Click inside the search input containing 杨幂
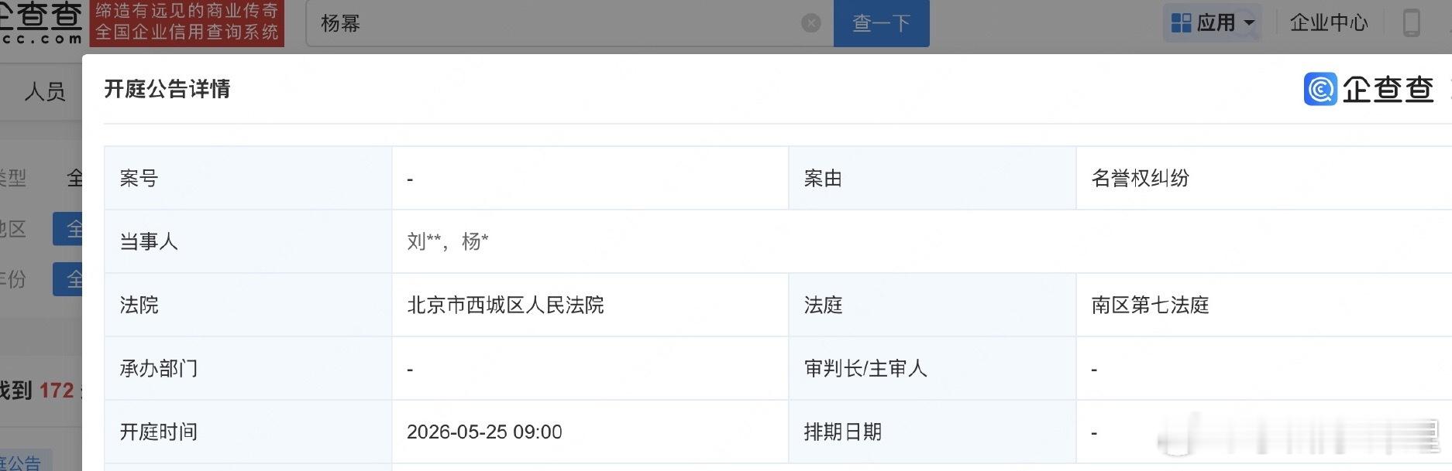The height and width of the screenshot is (471, 1452). click(x=542, y=22)
